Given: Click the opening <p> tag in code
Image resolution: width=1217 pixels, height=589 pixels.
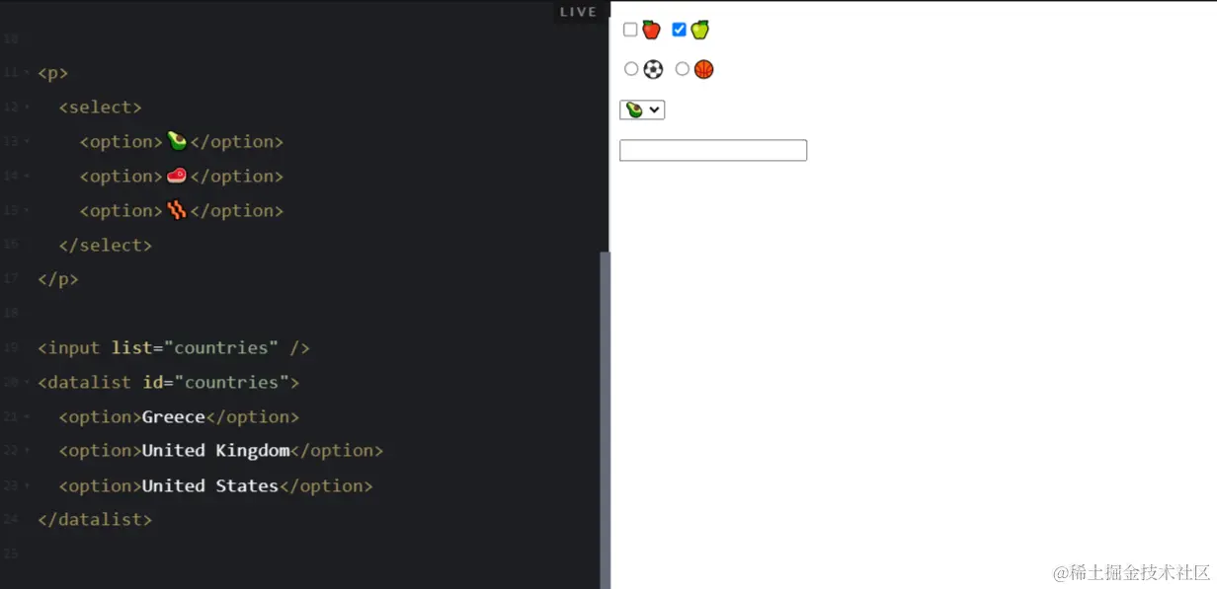Looking at the screenshot, I should (x=53, y=73).
